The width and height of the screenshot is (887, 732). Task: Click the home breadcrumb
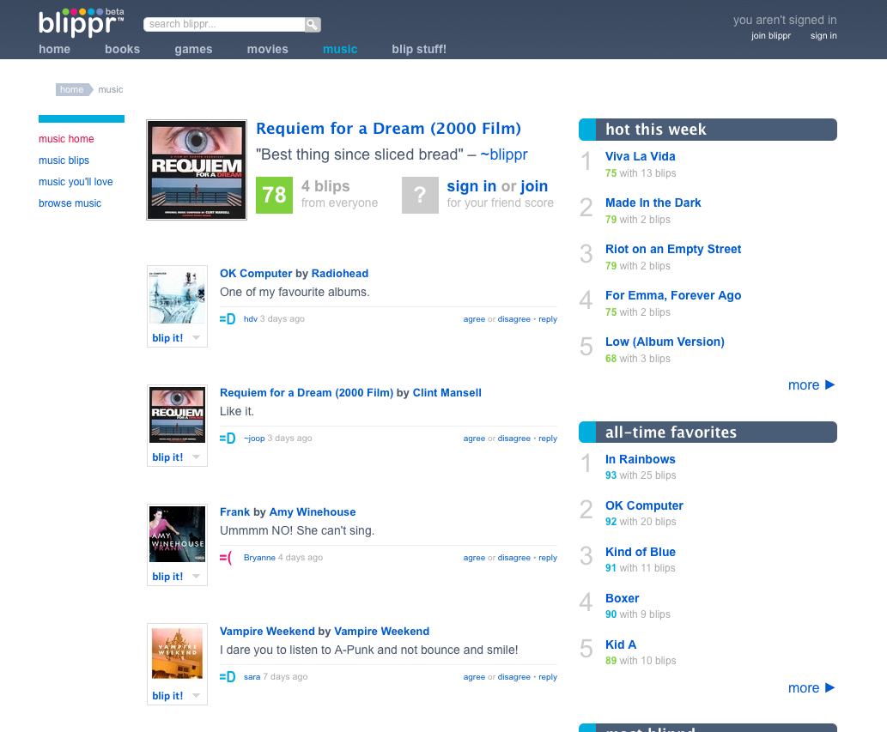[73, 89]
